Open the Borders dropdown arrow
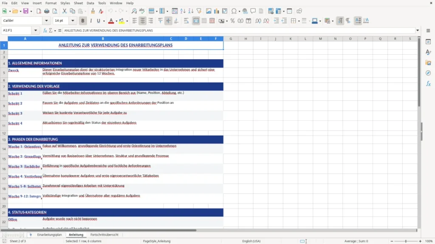The width and height of the screenshot is (435, 244). (299, 21)
